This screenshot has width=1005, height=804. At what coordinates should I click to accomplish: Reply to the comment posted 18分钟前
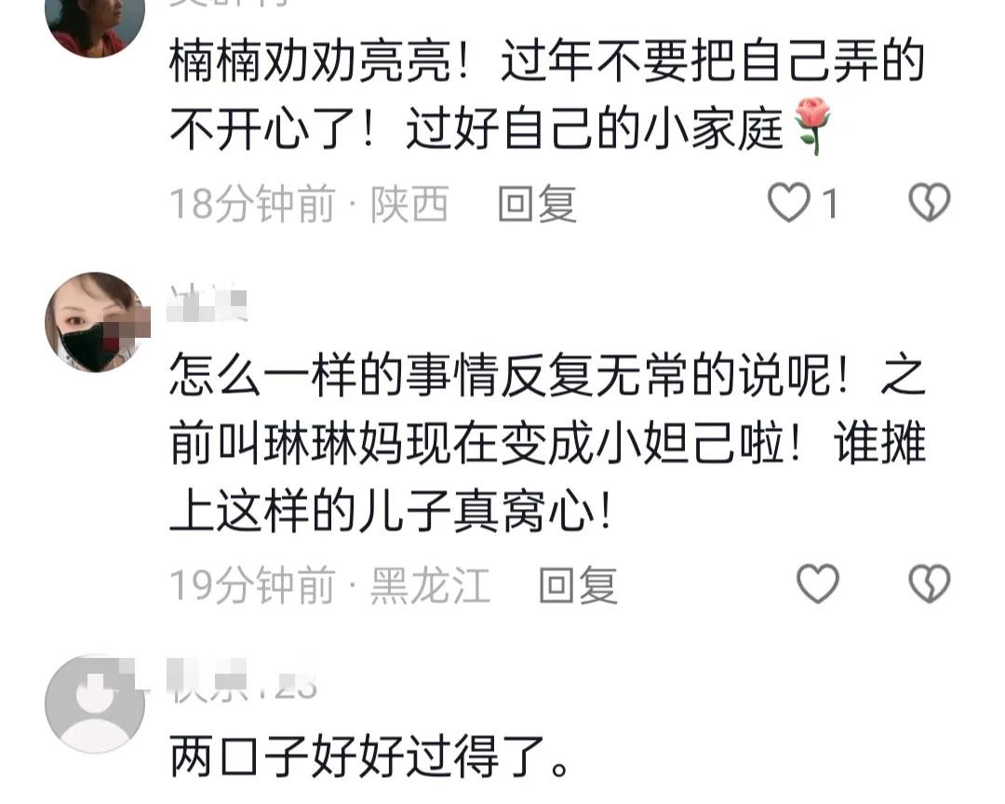tap(537, 204)
